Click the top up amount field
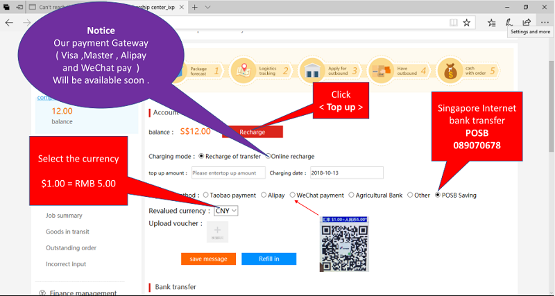 228,173
